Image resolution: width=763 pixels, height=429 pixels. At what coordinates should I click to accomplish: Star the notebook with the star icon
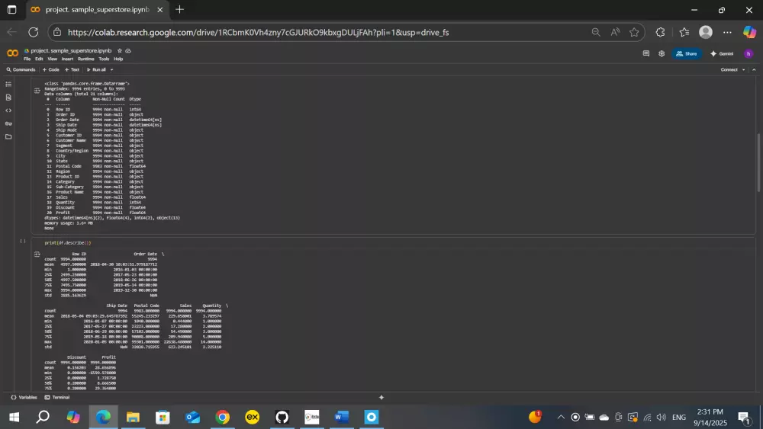pos(120,50)
